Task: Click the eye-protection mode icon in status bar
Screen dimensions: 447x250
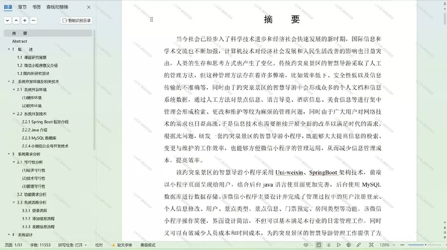Action: (306, 245)
